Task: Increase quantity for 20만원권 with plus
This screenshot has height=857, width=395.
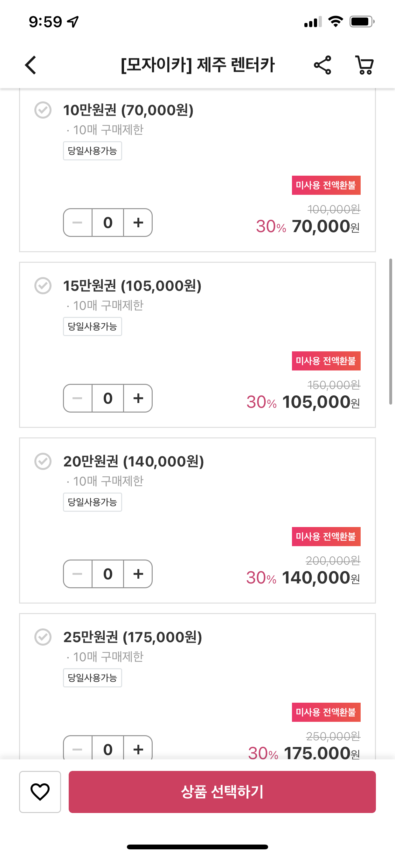Action: 138,574
